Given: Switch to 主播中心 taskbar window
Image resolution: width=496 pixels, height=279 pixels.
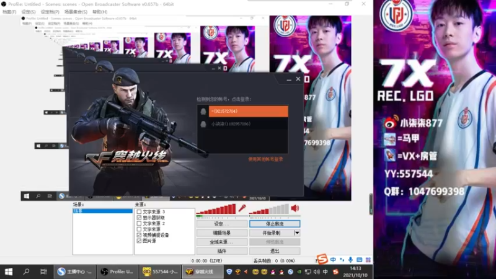Looking at the screenshot, I should coord(74,272).
